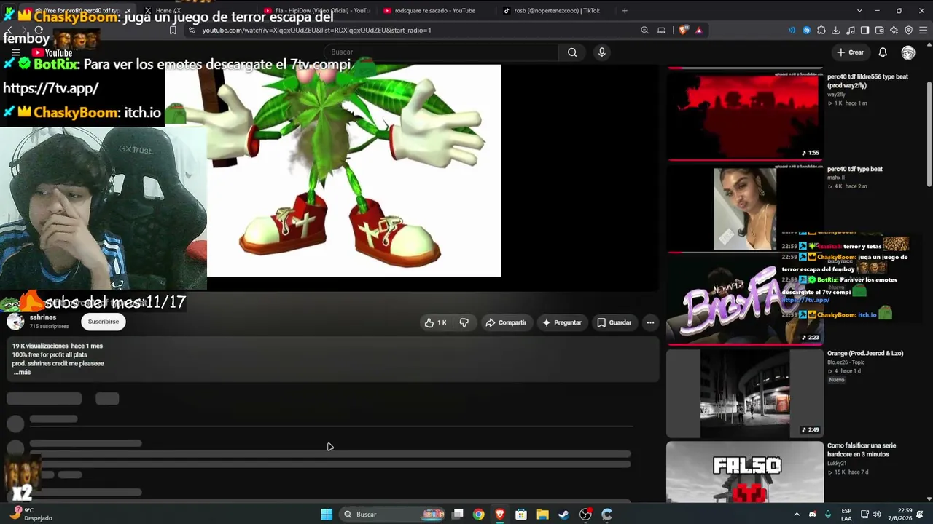The height and width of the screenshot is (524, 933).
Task: Click the Compartir share button
Action: pos(506,322)
